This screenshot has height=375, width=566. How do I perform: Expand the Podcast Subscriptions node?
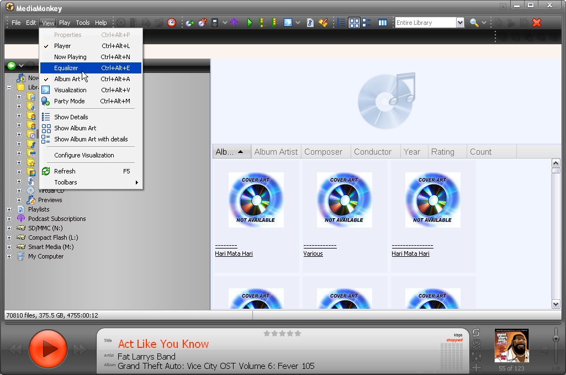(x=9, y=219)
